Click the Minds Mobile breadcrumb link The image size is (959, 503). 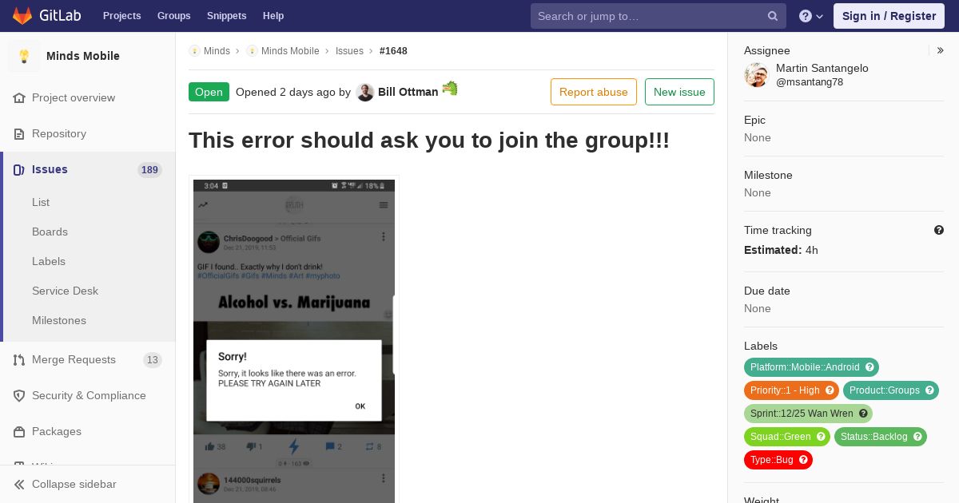click(x=290, y=50)
